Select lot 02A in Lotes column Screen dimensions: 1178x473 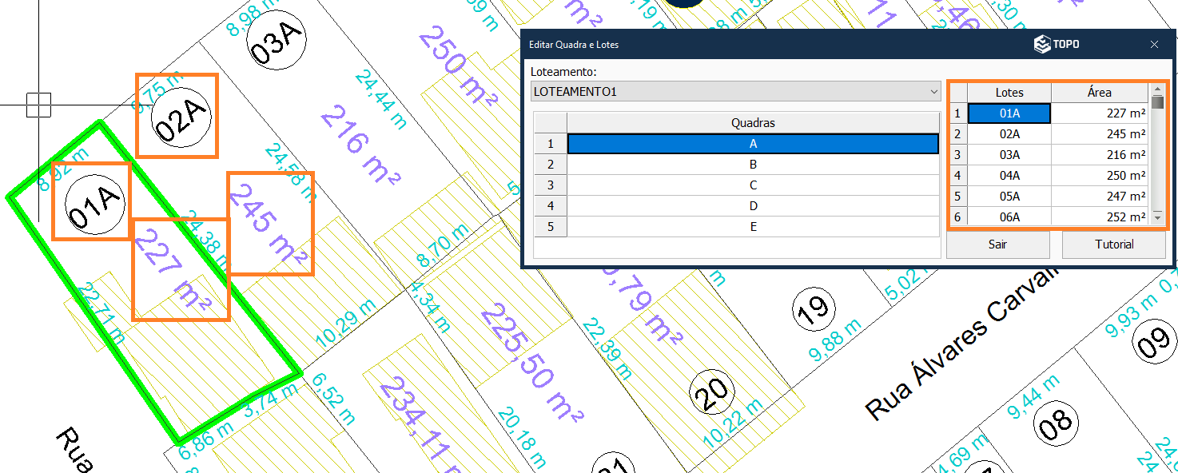[1009, 134]
